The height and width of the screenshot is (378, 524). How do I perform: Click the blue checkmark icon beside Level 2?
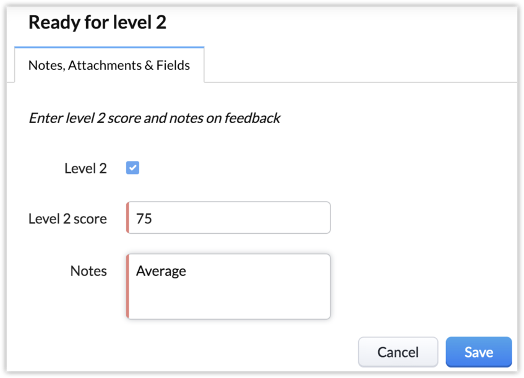click(132, 168)
